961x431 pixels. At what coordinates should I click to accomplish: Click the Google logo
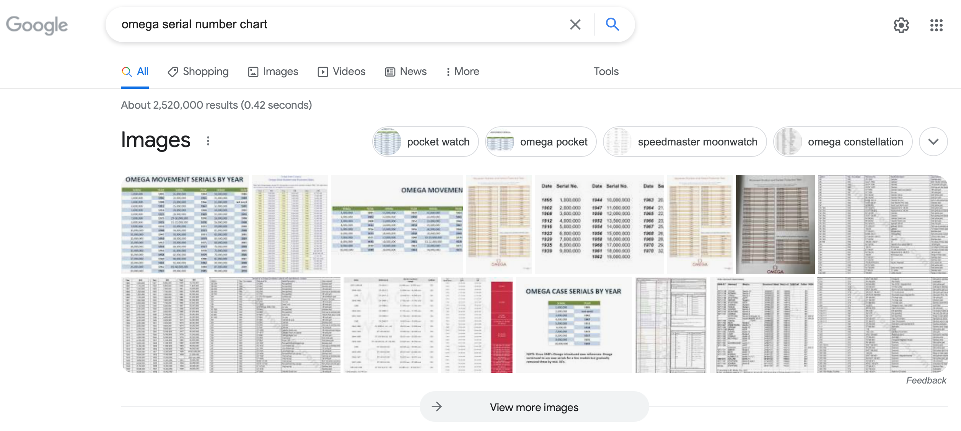coord(37,25)
